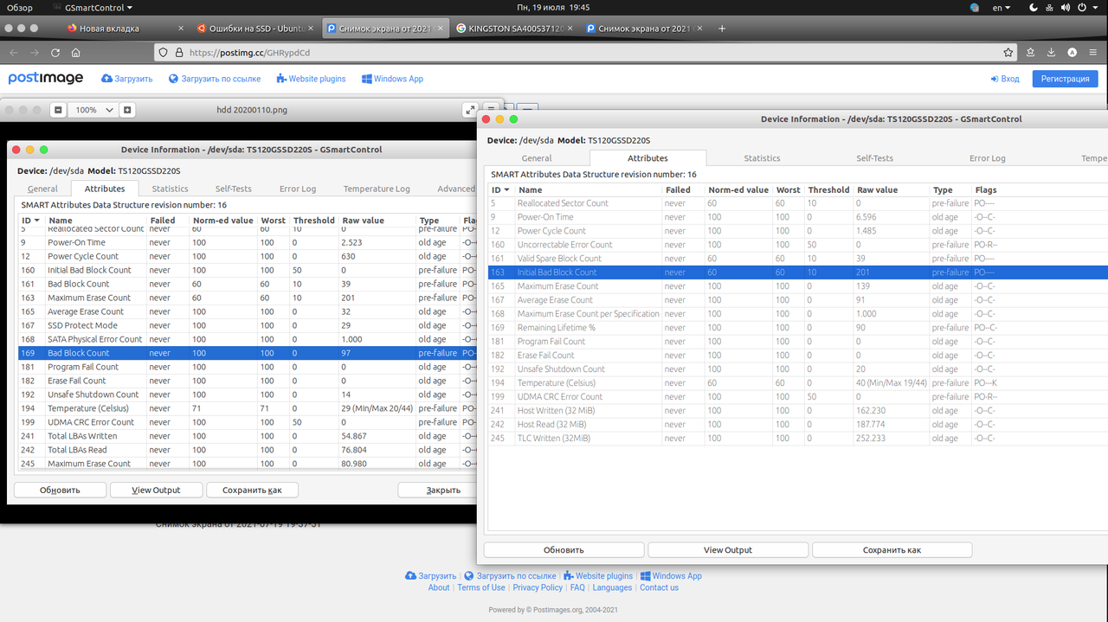Select Unsafe Shutdown Count row in front window
The image size is (1108, 622).
796,369
